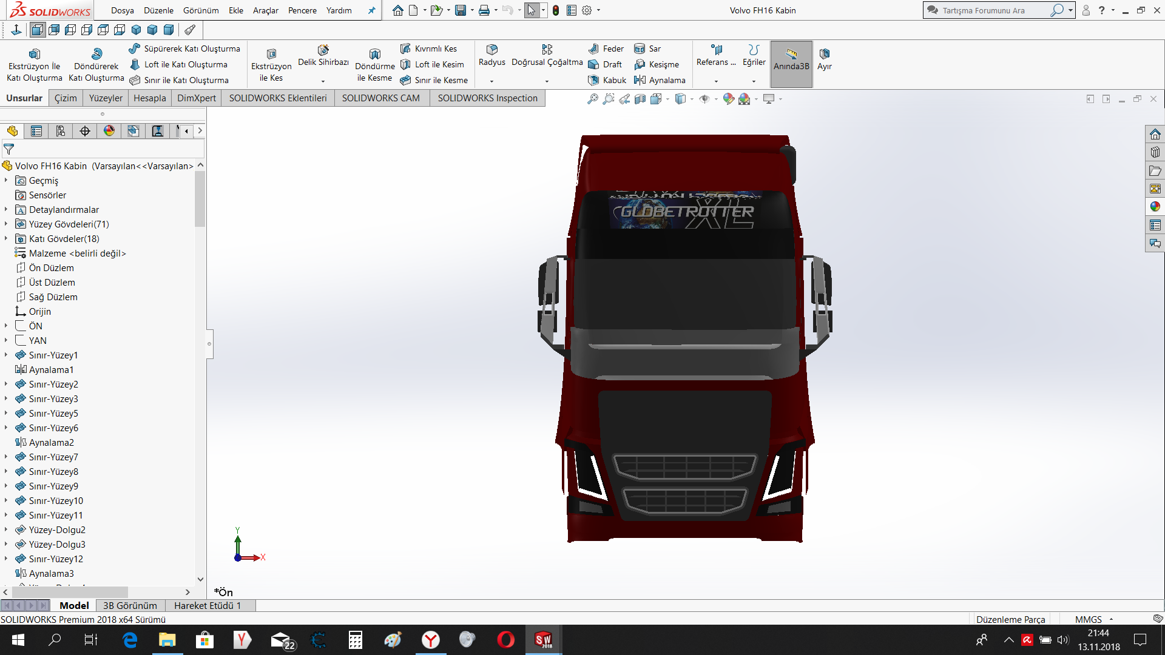Image resolution: width=1165 pixels, height=655 pixels.
Task: Click the Düzenleme Parça status text
Action: coord(1010,619)
